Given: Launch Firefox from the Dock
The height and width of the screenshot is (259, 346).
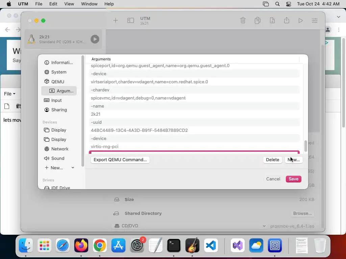Looking at the screenshot, I should tap(81, 246).
